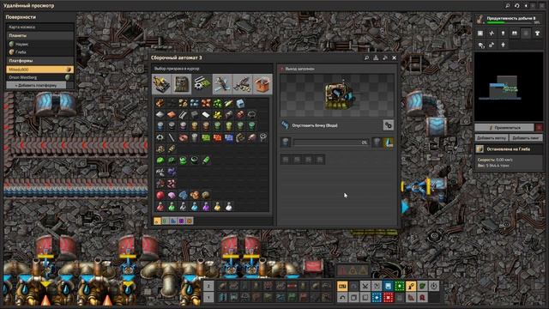Select the blue processing unit recipe
Image resolution: width=549 pixels, height=309 pixels.
[229, 137]
